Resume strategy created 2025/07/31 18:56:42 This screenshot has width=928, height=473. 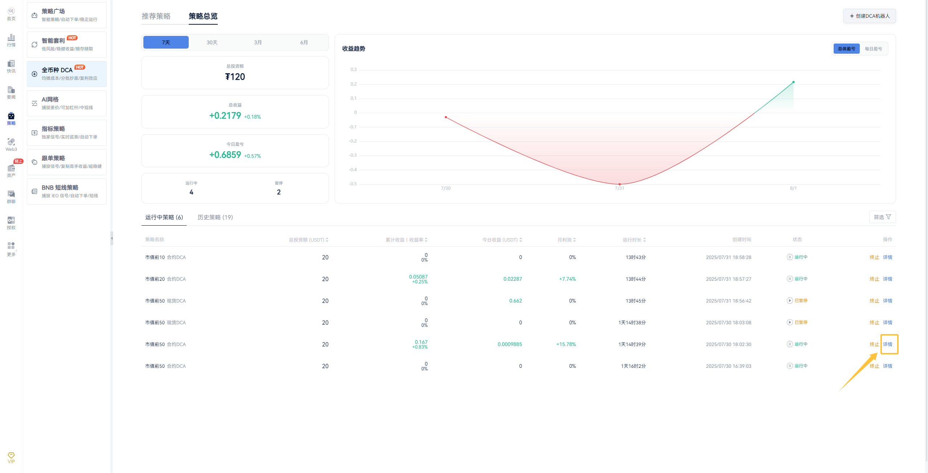[x=790, y=301]
